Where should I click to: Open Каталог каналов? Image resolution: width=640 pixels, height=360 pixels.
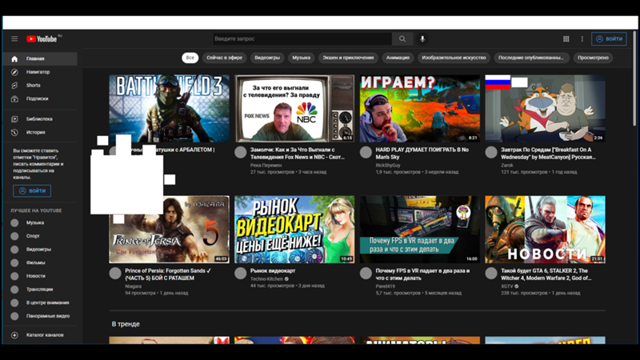point(40,335)
